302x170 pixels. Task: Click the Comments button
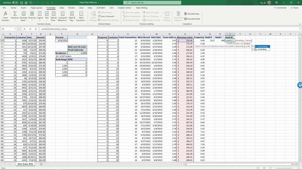[x=280, y=8]
